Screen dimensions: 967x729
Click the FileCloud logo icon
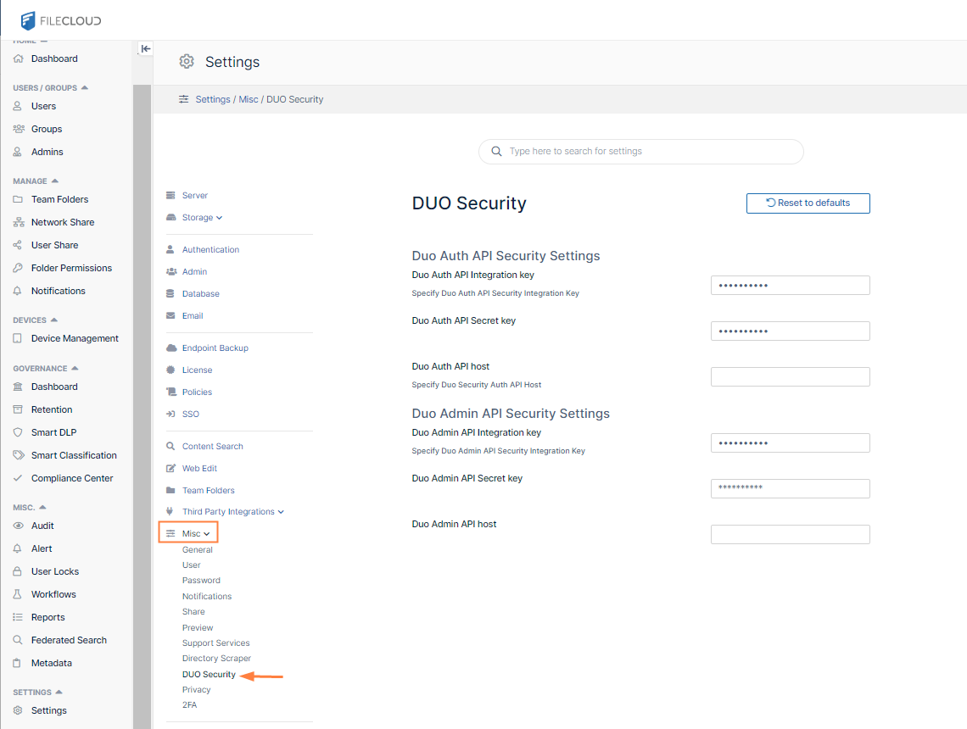click(x=29, y=20)
